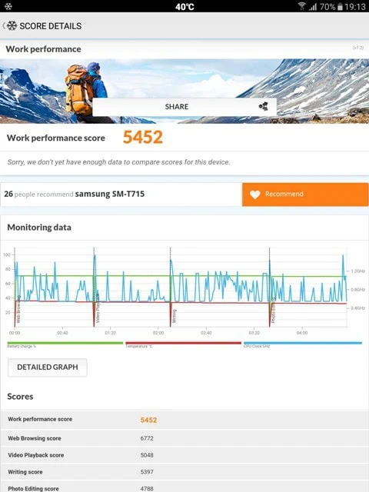Click the Photo Editing marker on graph

(x=274, y=311)
